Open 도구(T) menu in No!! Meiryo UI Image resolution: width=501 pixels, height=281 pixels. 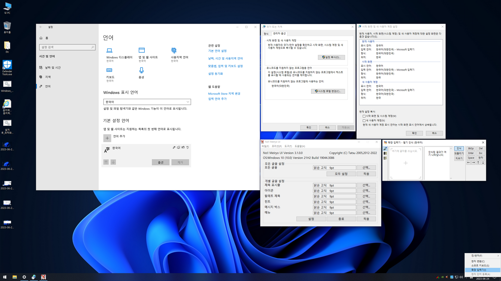pos(288,146)
